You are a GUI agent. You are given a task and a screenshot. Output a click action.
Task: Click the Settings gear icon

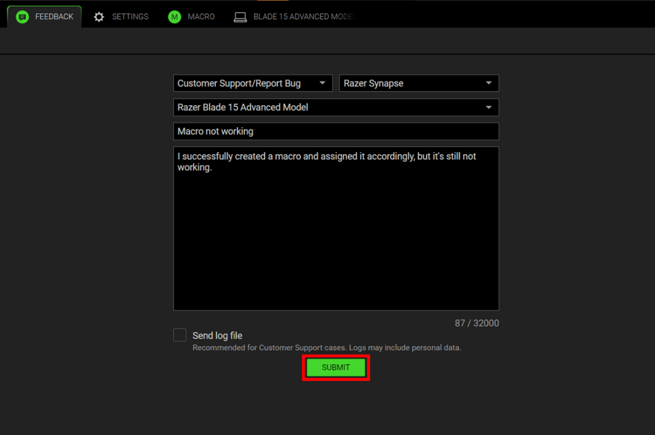pyautogui.click(x=99, y=17)
